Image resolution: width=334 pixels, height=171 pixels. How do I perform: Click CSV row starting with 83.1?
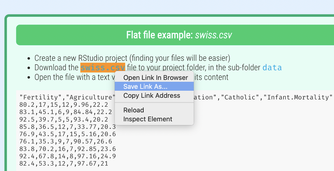(x=65, y=112)
